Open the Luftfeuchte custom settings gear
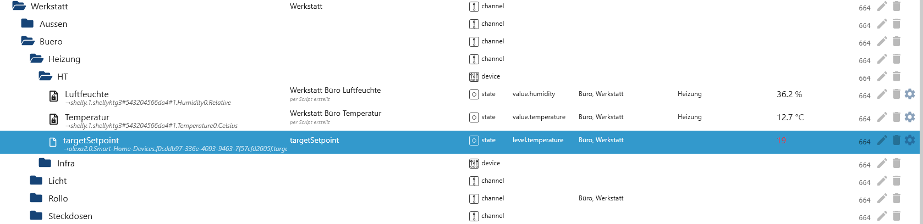Viewport: 923px width, 224px height. coord(910,94)
